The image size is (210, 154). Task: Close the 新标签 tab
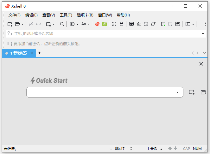32,53
